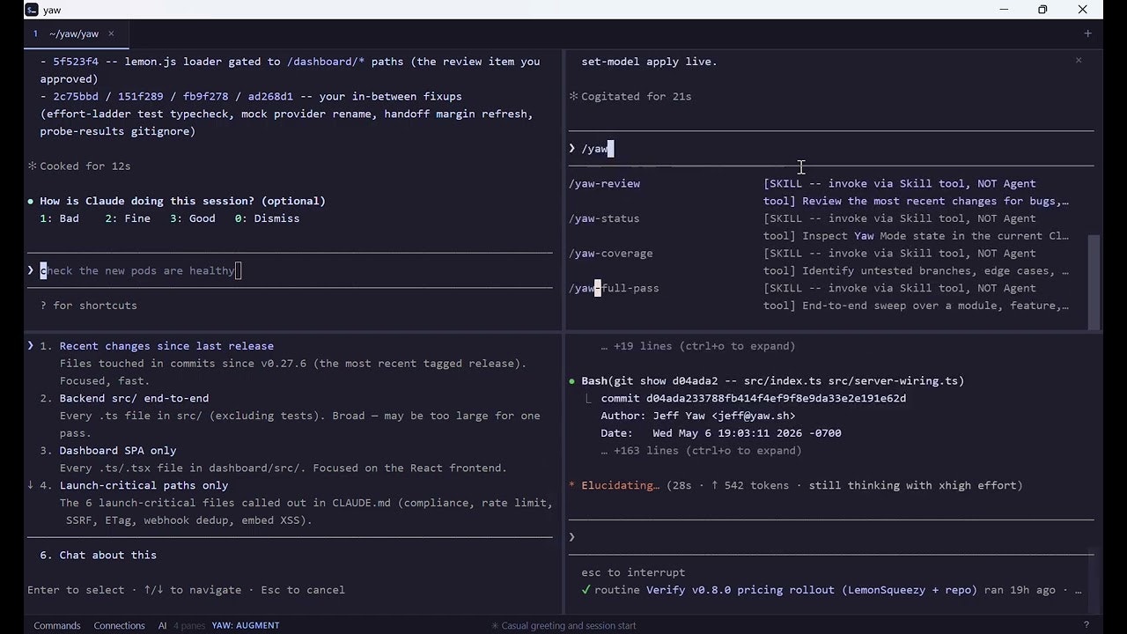Click the 'esc to interrupt' hint
Image resolution: width=1127 pixels, height=634 pixels.
[x=633, y=572]
